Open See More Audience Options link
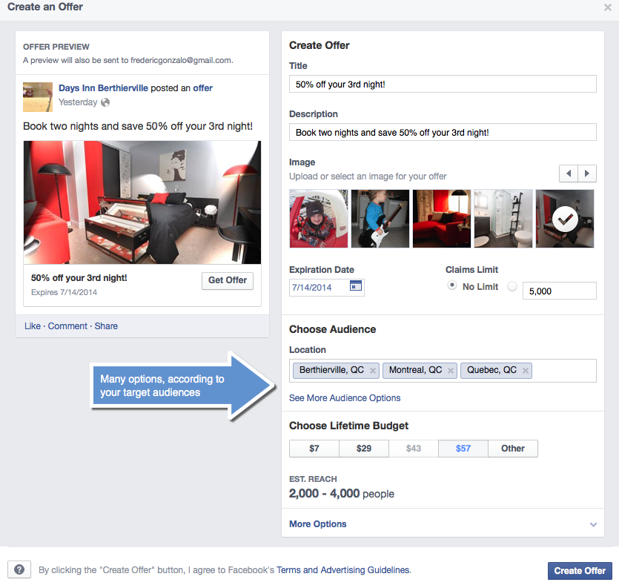This screenshot has height=585, width=619. click(345, 398)
